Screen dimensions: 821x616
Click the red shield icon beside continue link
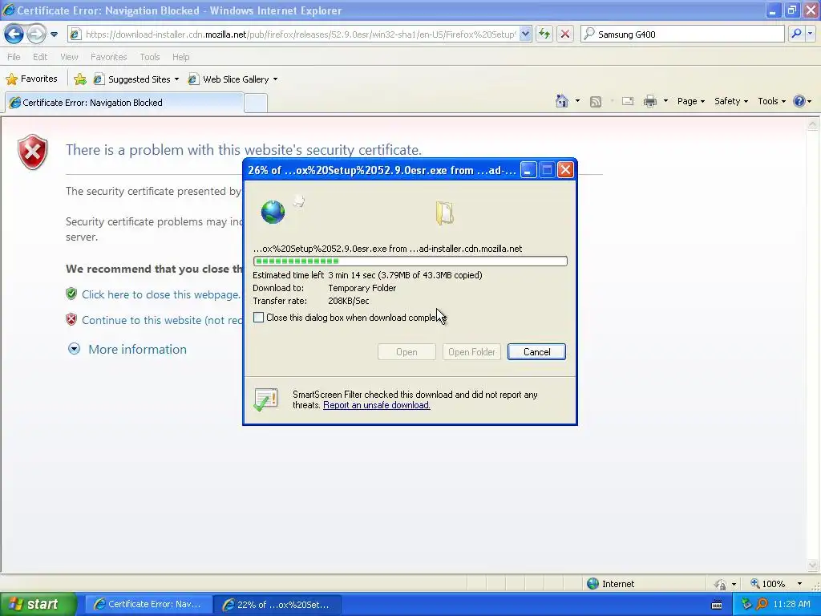[x=71, y=319]
